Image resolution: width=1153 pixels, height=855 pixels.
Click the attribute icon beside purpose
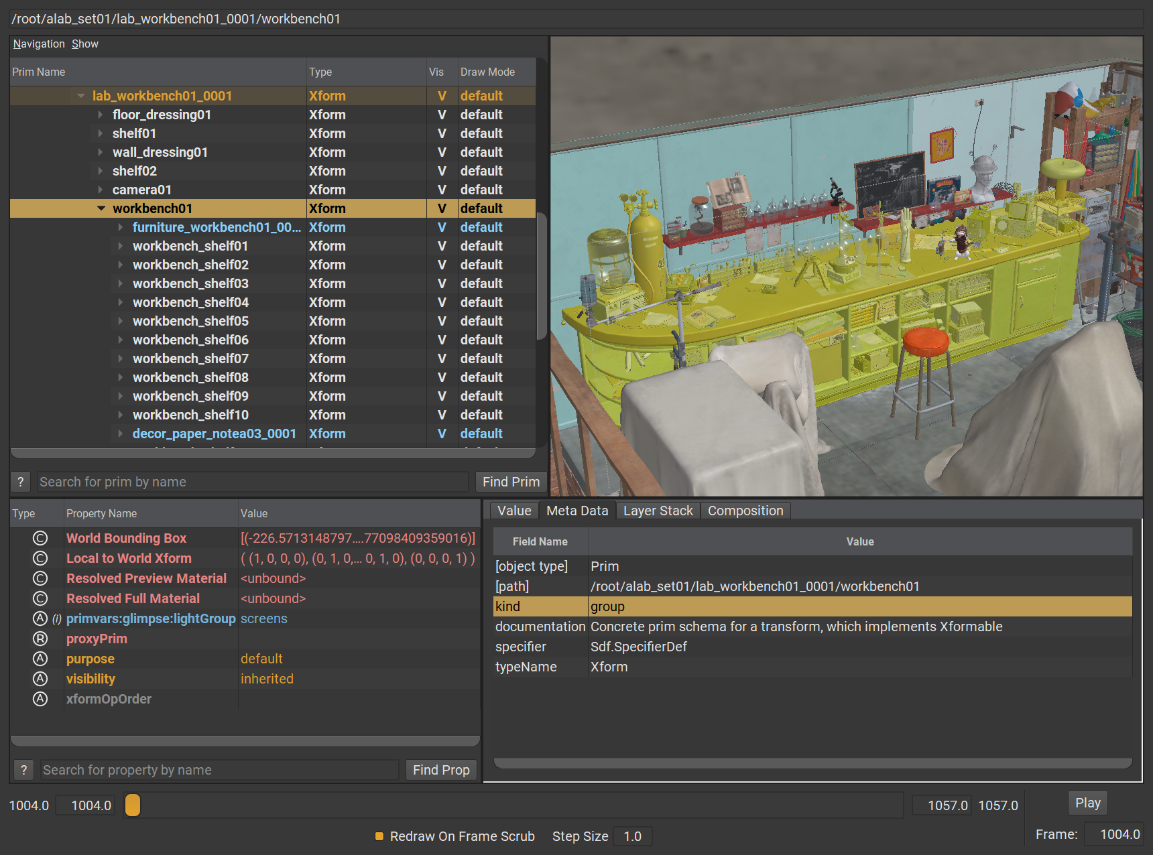40,659
